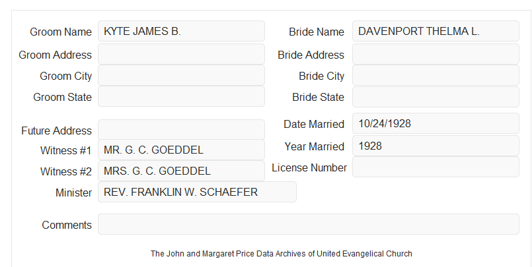The height and width of the screenshot is (267, 532).
Task: Select the Year Married field showing 1928
Action: tap(436, 146)
